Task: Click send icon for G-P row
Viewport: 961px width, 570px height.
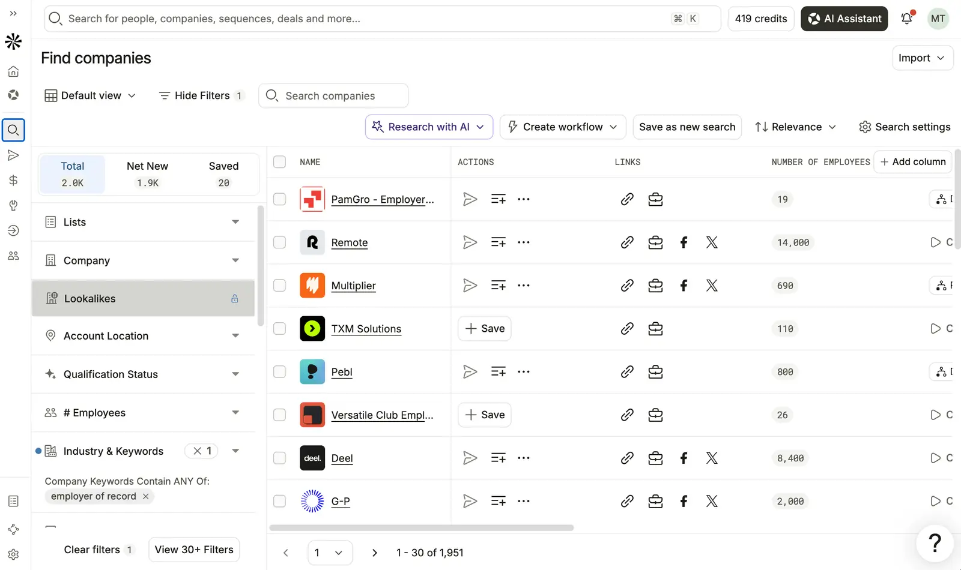Action: (x=470, y=502)
